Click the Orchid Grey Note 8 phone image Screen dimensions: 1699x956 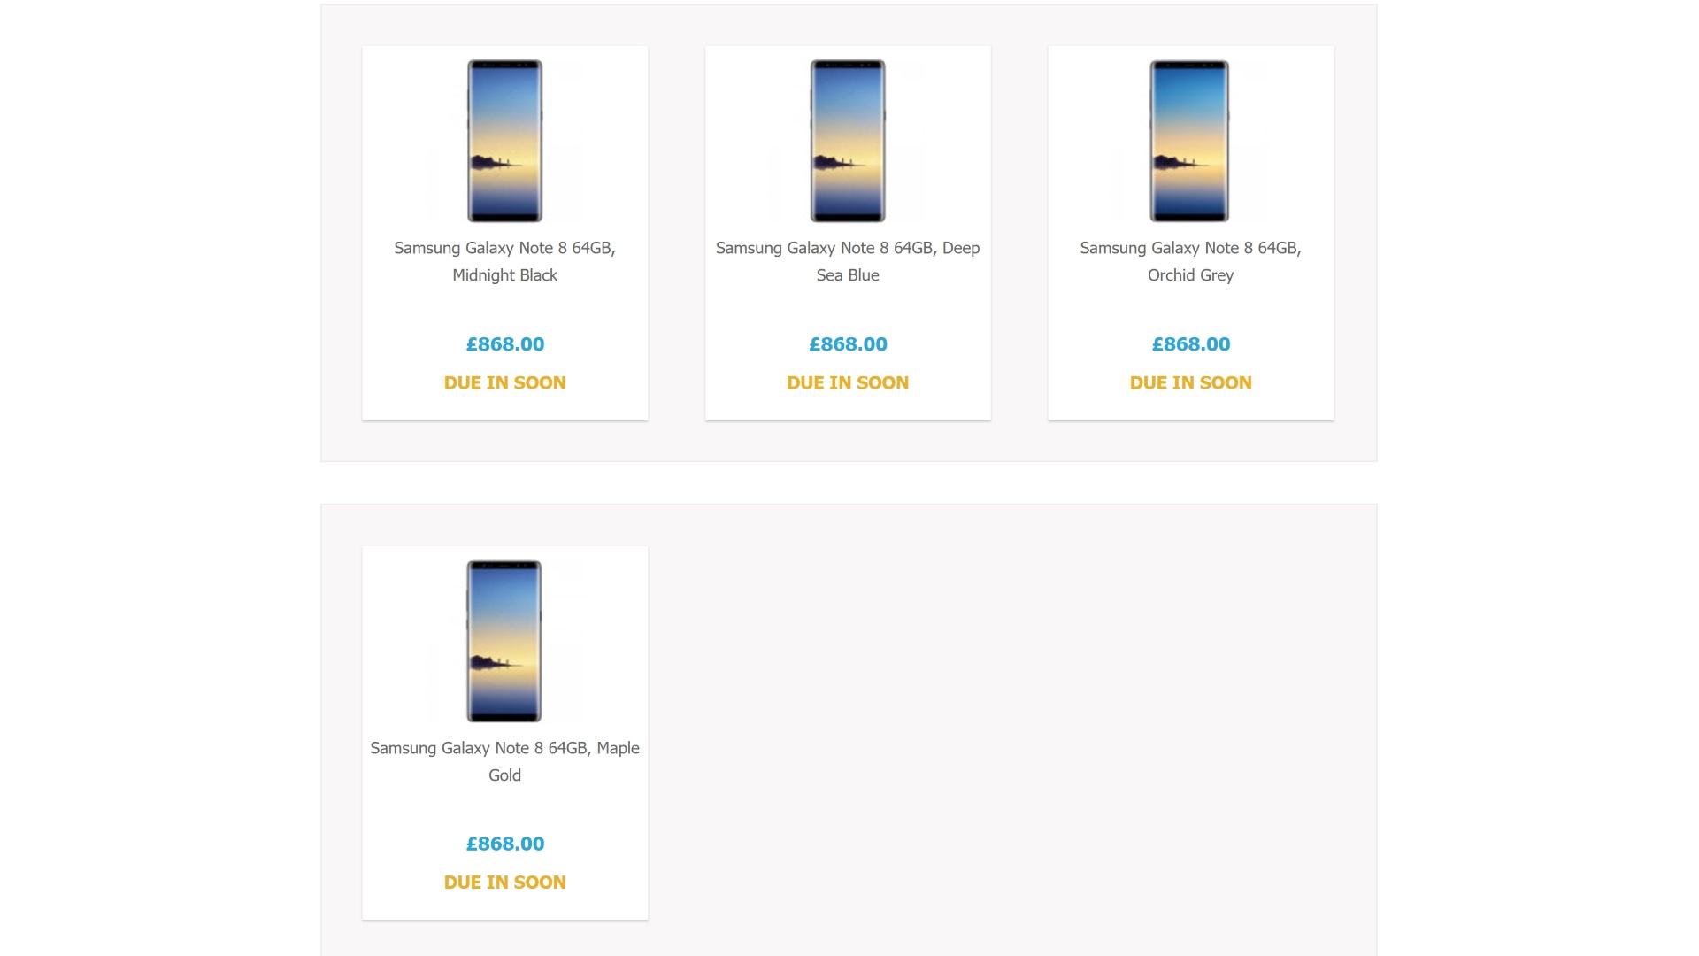1189,141
